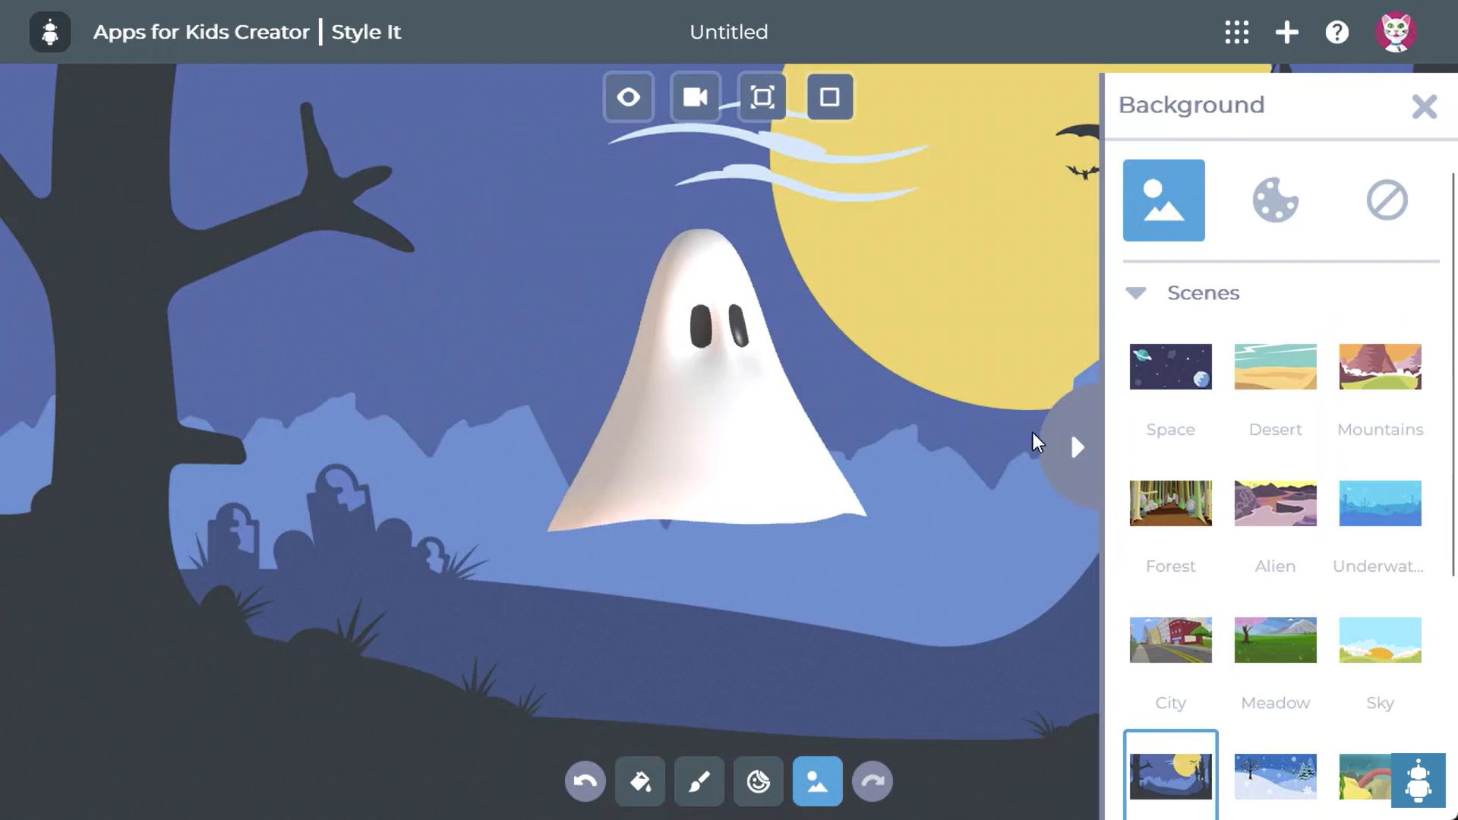The height and width of the screenshot is (820, 1458).
Task: Toggle the square frame button
Action: (829, 97)
